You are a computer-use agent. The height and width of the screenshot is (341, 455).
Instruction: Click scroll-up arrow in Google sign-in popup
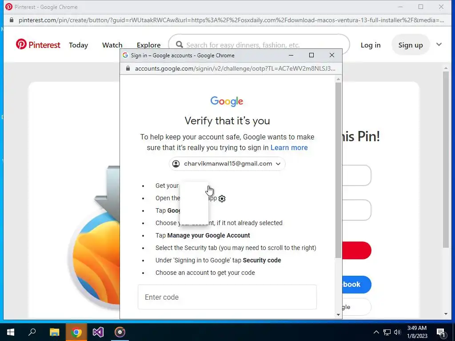(338, 79)
